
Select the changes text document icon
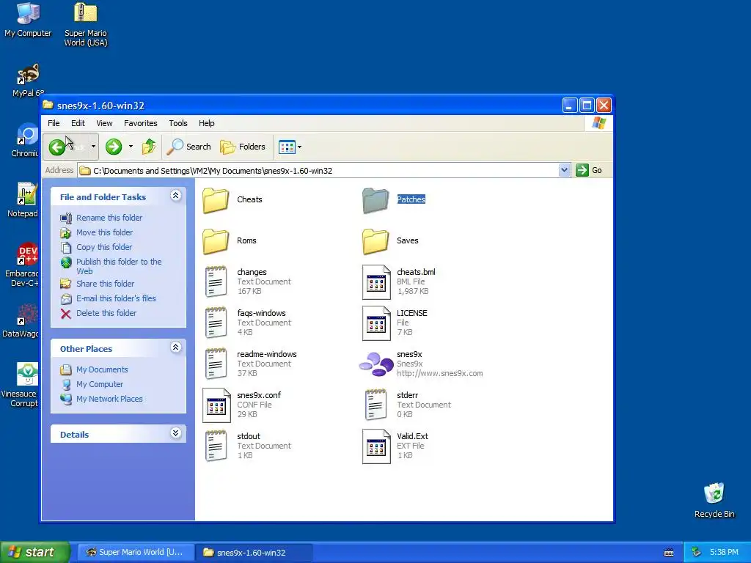pos(216,282)
